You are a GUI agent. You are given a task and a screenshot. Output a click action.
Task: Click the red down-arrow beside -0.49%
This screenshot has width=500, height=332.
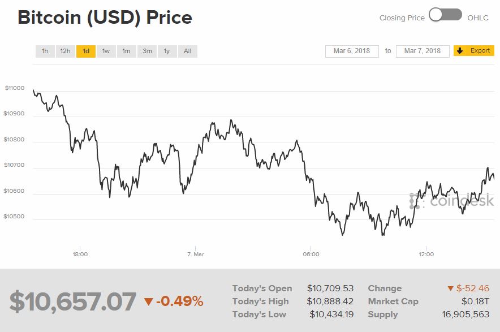(148, 302)
